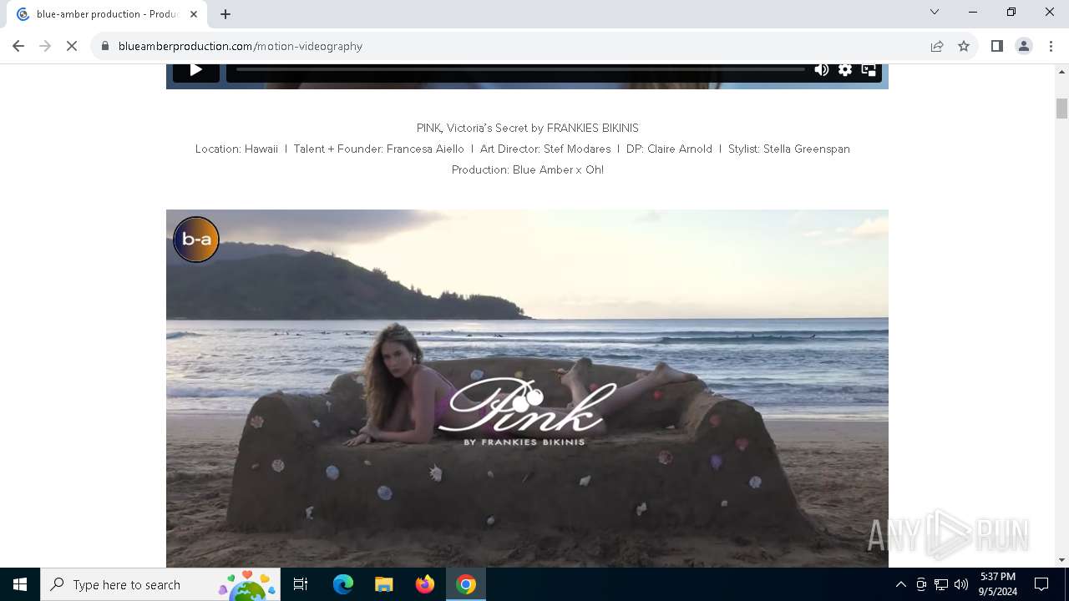Open the Chrome profile menu
The height and width of the screenshot is (601, 1069).
tap(1024, 46)
